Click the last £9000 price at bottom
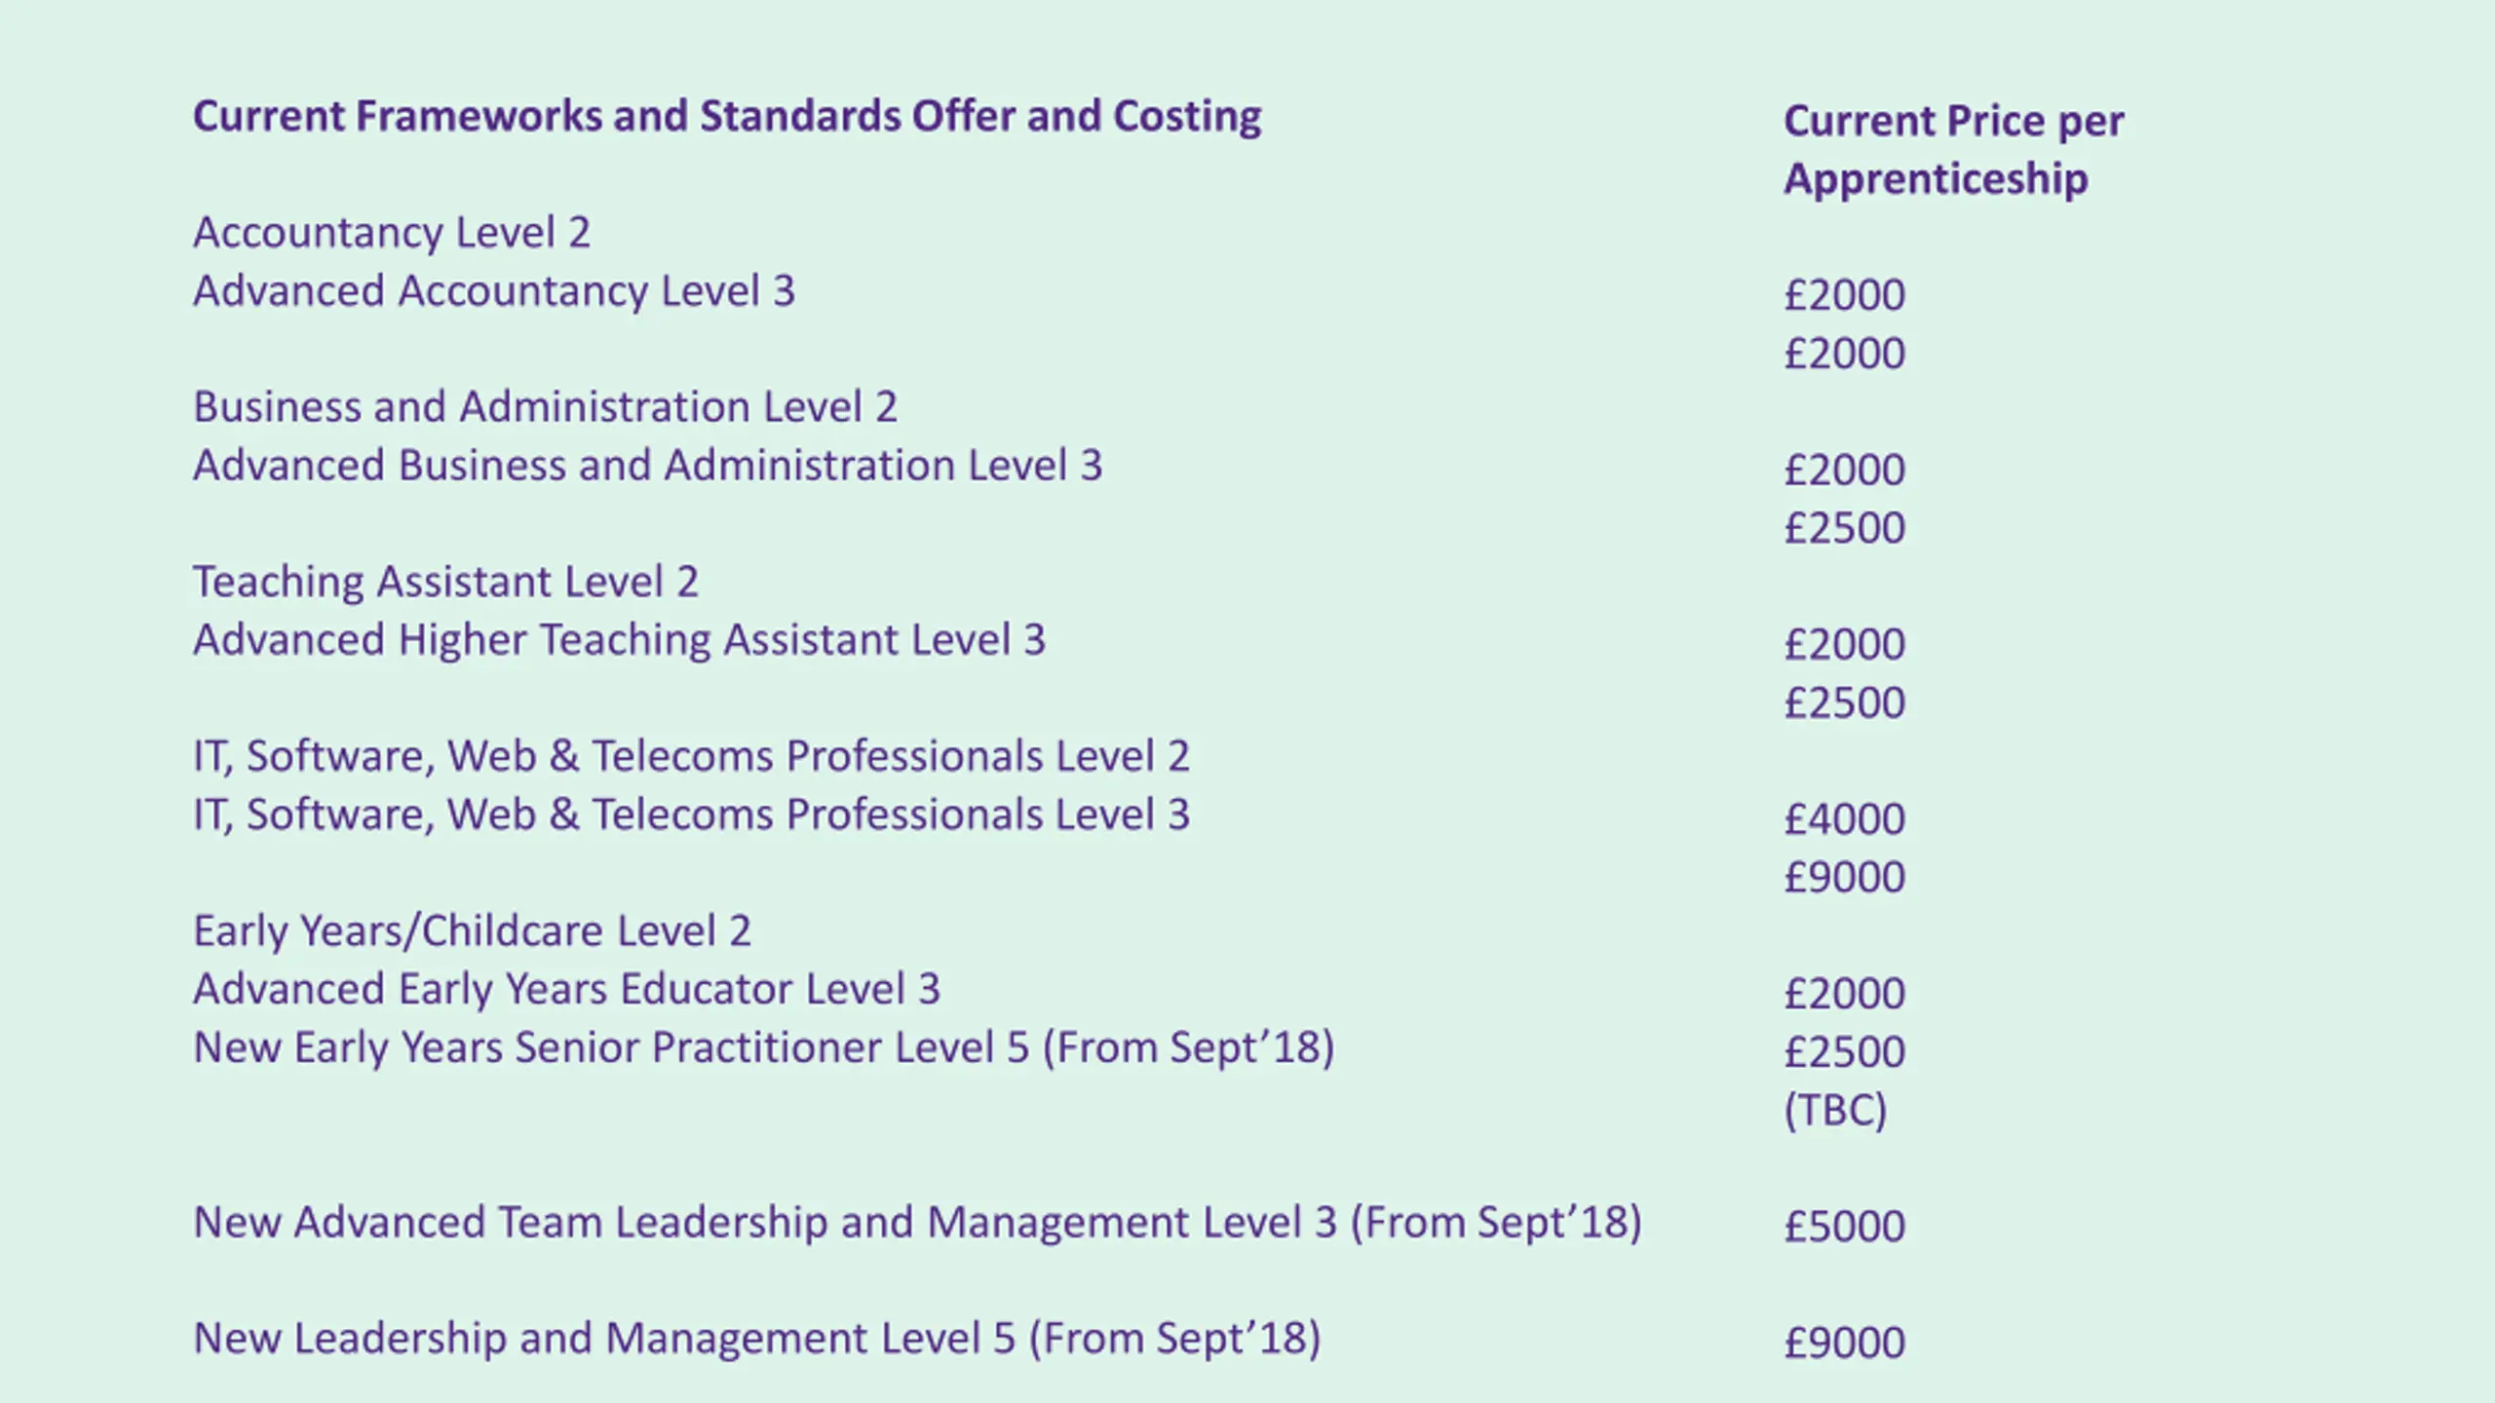 pos(1844,1343)
